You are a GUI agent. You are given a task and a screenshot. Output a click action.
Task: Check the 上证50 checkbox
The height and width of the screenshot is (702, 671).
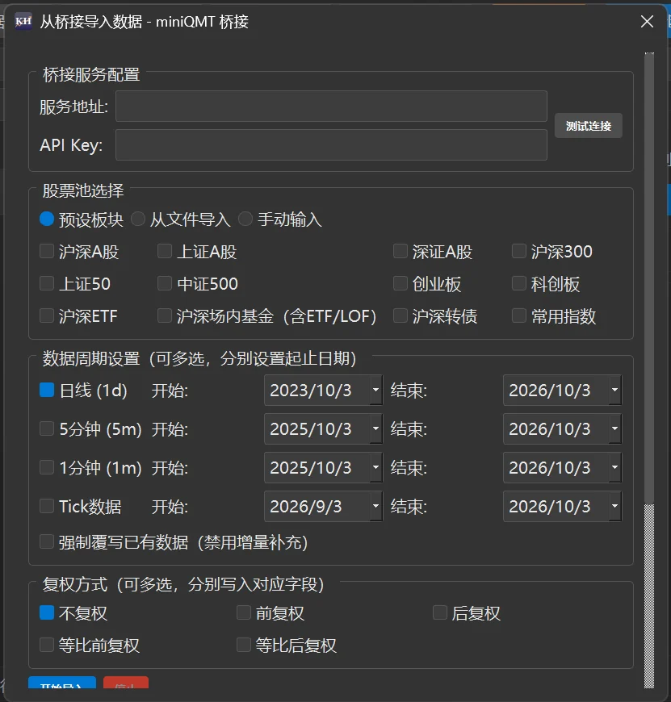[47, 283]
